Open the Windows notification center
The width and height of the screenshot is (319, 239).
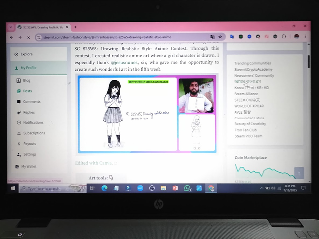tap(303, 188)
